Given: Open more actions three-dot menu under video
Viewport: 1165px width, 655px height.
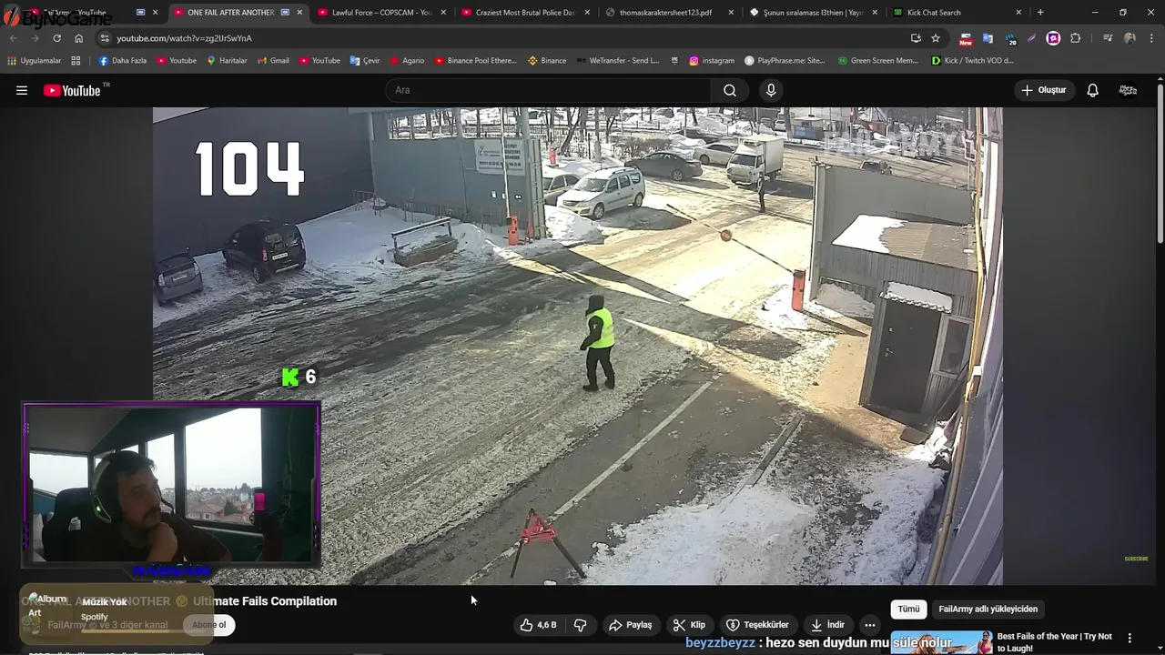Looking at the screenshot, I should 870,625.
